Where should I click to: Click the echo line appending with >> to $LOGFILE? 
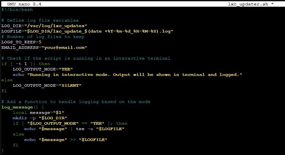(x=65, y=140)
